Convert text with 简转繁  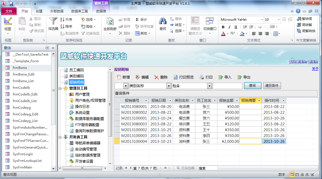(x=305, y=25)
